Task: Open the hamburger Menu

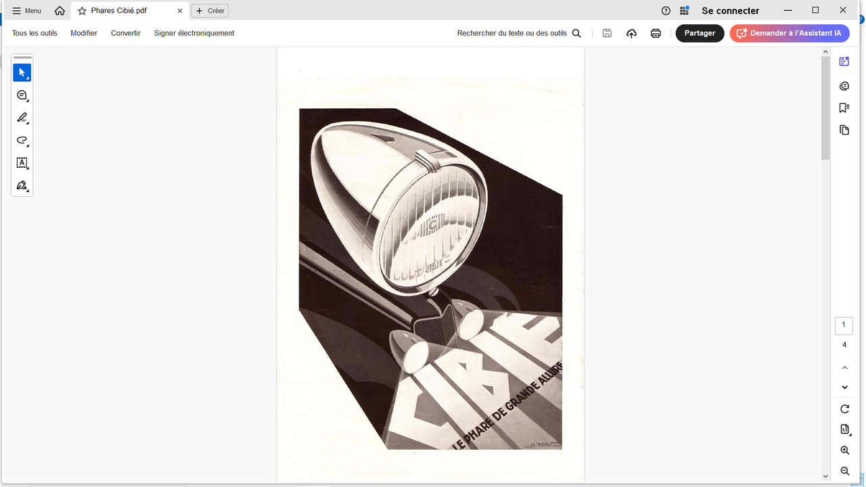Action: tap(27, 11)
